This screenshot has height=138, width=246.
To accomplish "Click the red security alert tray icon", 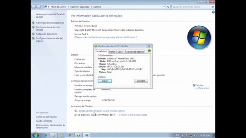I will pyautogui.click(x=187, y=135).
